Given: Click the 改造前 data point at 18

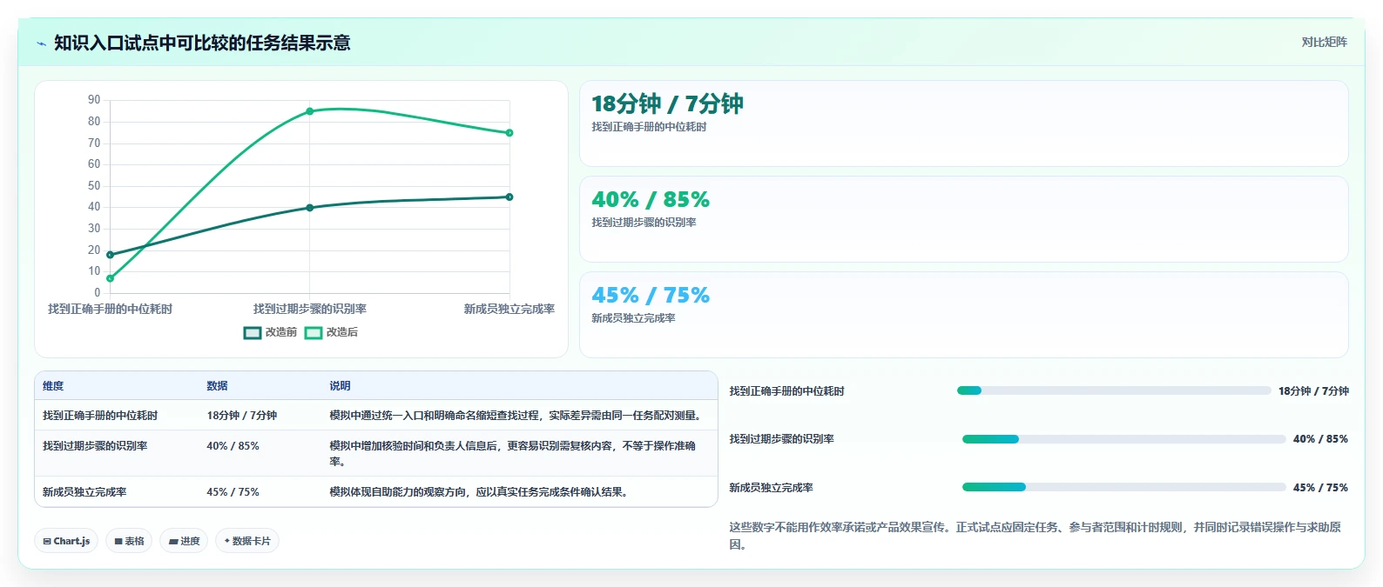Looking at the screenshot, I should tap(110, 255).
